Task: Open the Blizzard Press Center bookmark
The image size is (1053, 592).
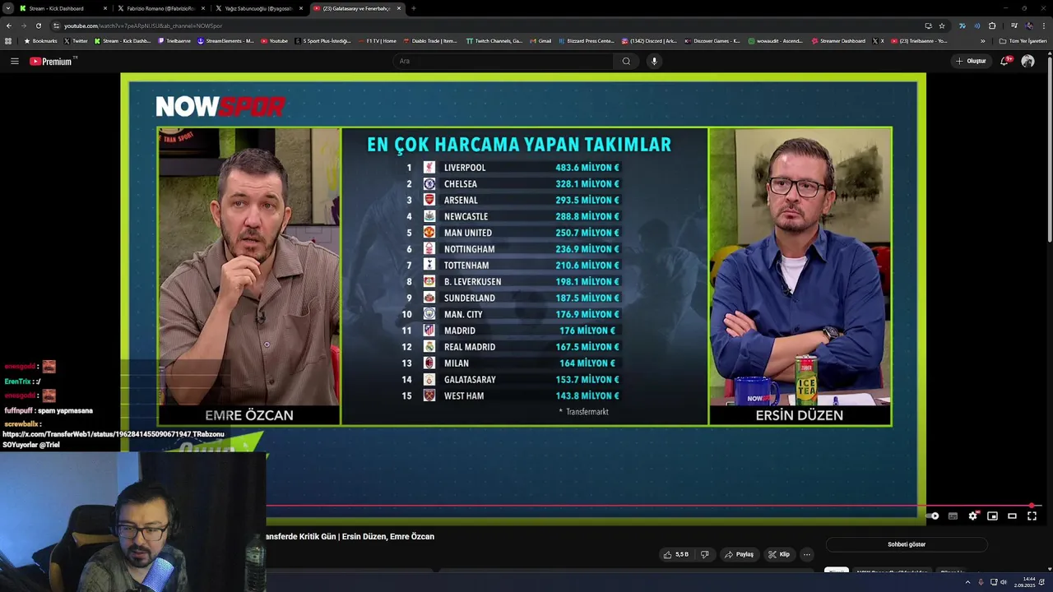Action: pos(587,40)
